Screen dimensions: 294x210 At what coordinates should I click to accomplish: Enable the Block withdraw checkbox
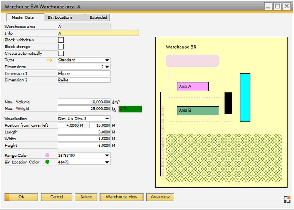point(61,40)
